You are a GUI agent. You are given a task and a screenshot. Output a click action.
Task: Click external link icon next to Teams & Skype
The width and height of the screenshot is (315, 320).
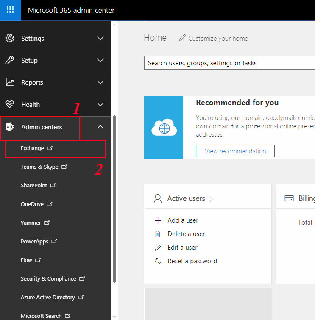point(64,167)
